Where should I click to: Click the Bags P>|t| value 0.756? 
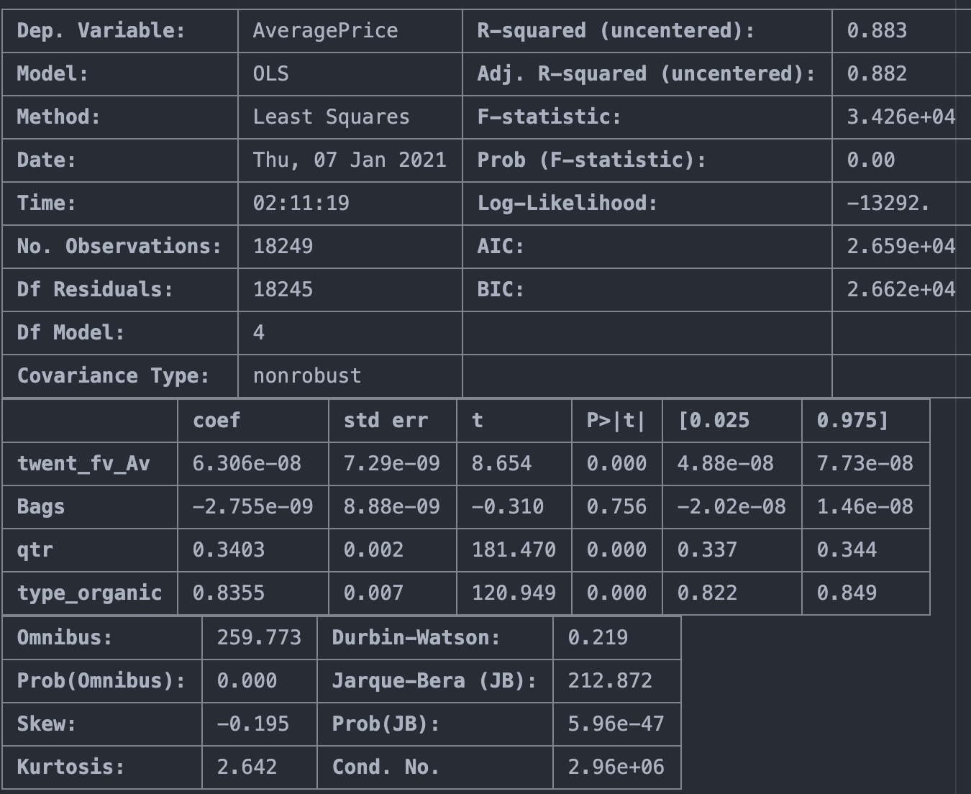616,507
